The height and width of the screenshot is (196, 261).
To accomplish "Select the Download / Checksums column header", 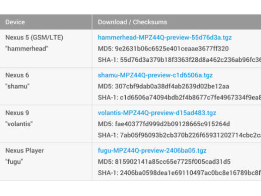I will click(x=132, y=22).
